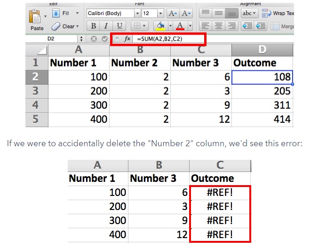Screen dimensions: 326x247
Task: Apply cell borders with the borders icon
Action: click(x=136, y=26)
